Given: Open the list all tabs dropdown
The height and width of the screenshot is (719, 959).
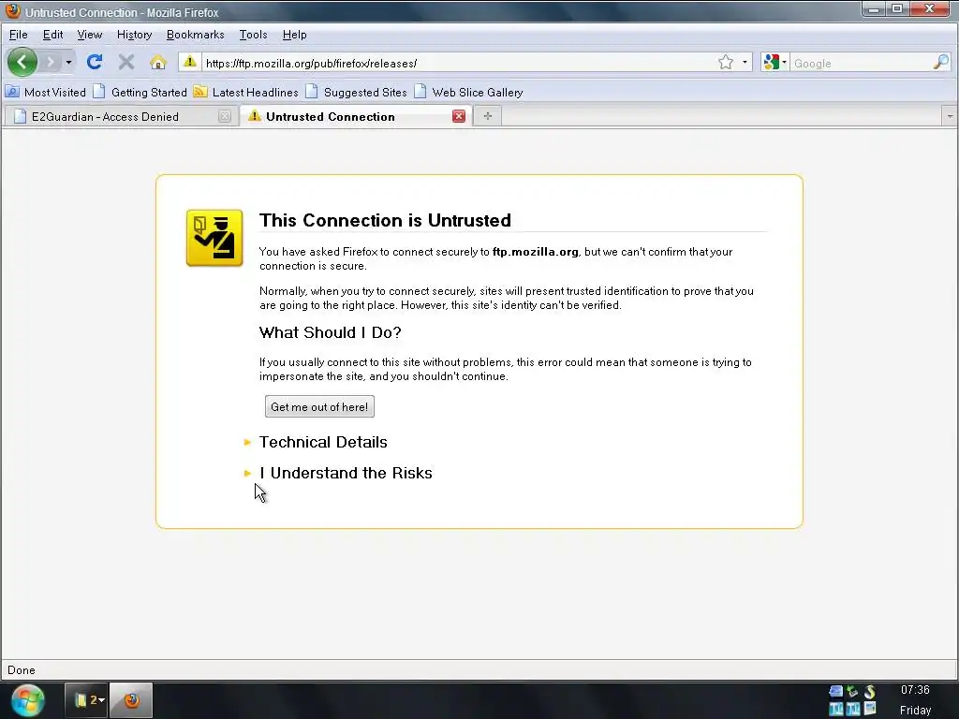Looking at the screenshot, I should 950,116.
